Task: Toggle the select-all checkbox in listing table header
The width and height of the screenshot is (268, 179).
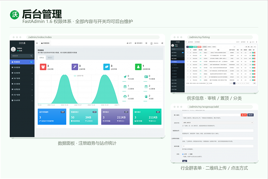Action: coord(188,50)
